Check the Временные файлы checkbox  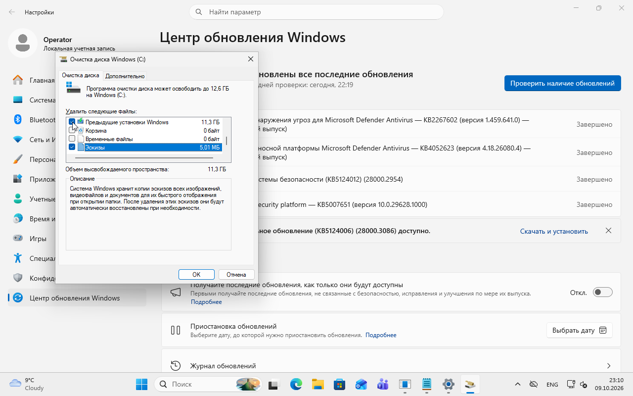(x=72, y=139)
